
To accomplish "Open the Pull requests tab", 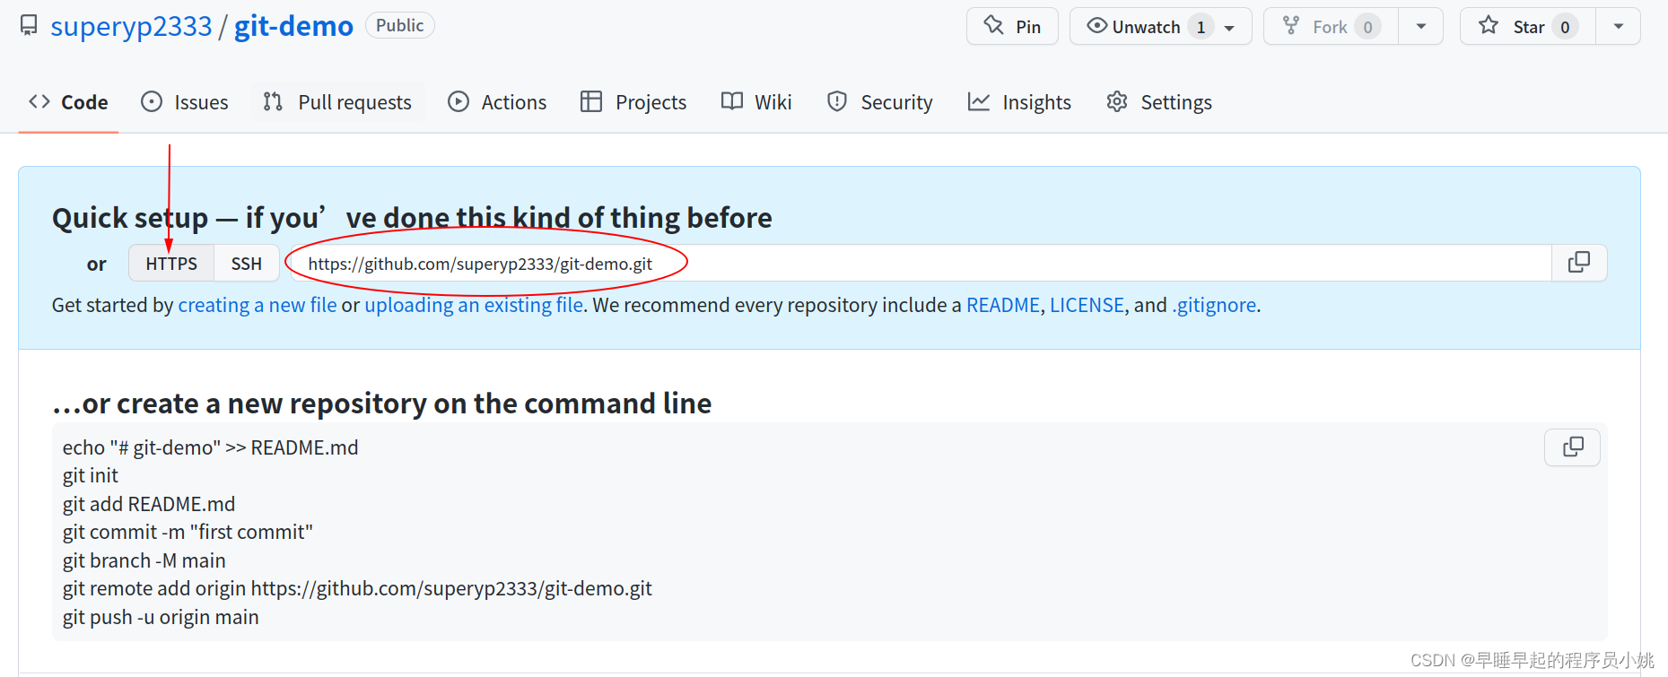I will tap(337, 102).
